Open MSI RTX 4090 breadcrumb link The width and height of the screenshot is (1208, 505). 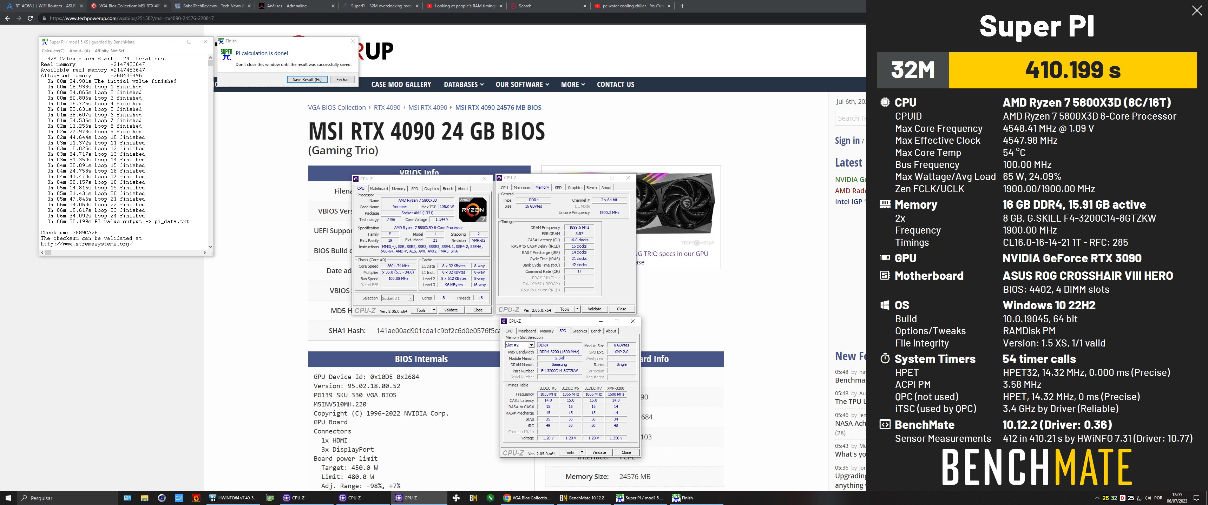tap(428, 107)
